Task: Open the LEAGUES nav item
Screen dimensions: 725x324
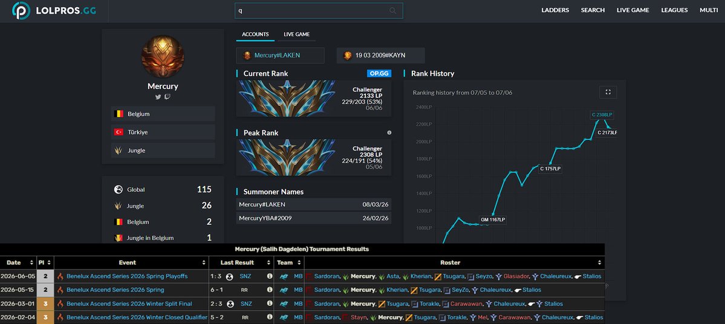Action: coord(675,10)
